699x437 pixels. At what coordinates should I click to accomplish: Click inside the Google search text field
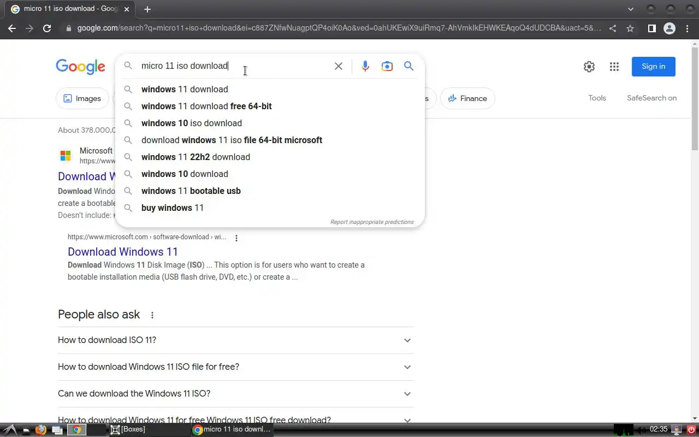[234, 66]
